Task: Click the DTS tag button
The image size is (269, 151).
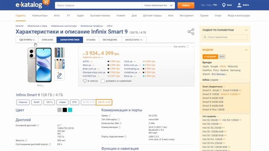Action: click(74, 102)
